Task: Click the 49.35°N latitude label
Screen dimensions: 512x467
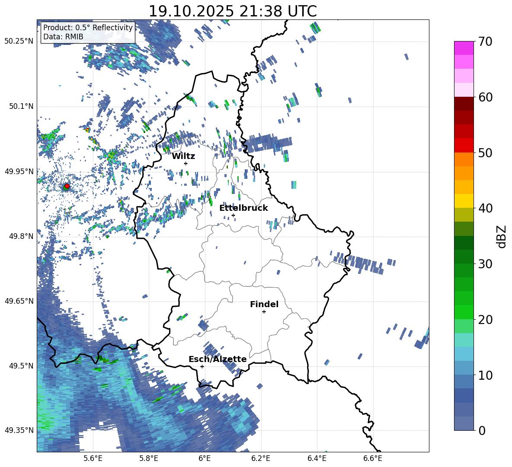Action: (x=19, y=430)
